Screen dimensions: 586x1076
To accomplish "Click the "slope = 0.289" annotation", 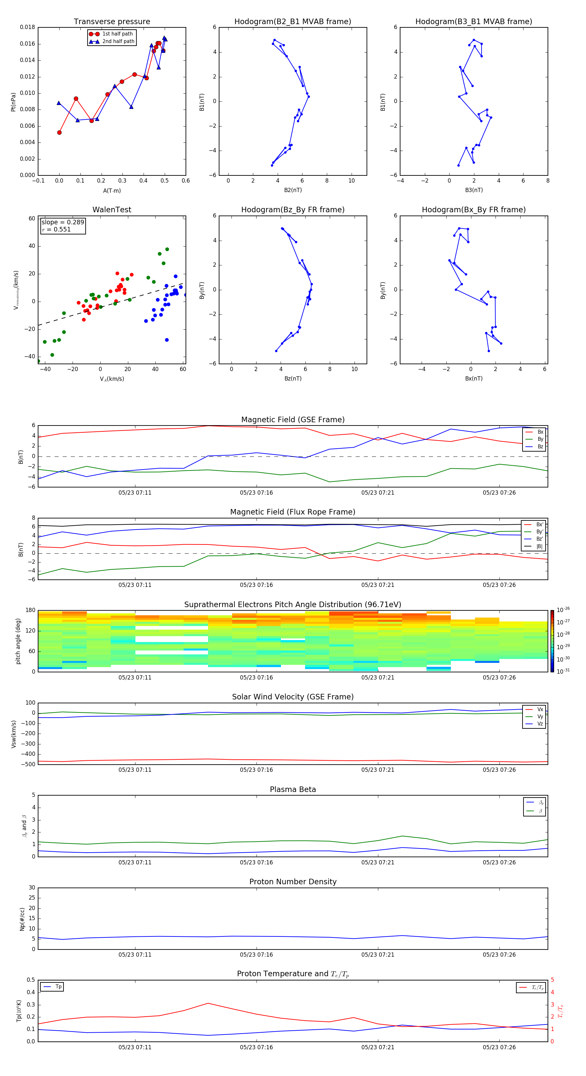I will pyautogui.click(x=63, y=222).
